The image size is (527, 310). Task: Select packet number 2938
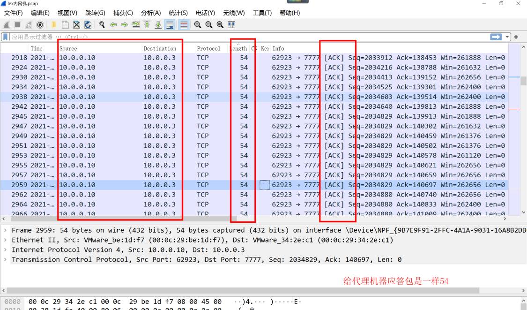click(254, 97)
